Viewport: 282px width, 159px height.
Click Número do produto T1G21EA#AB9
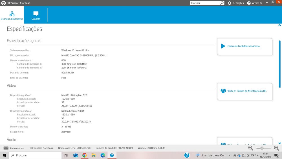114,148
